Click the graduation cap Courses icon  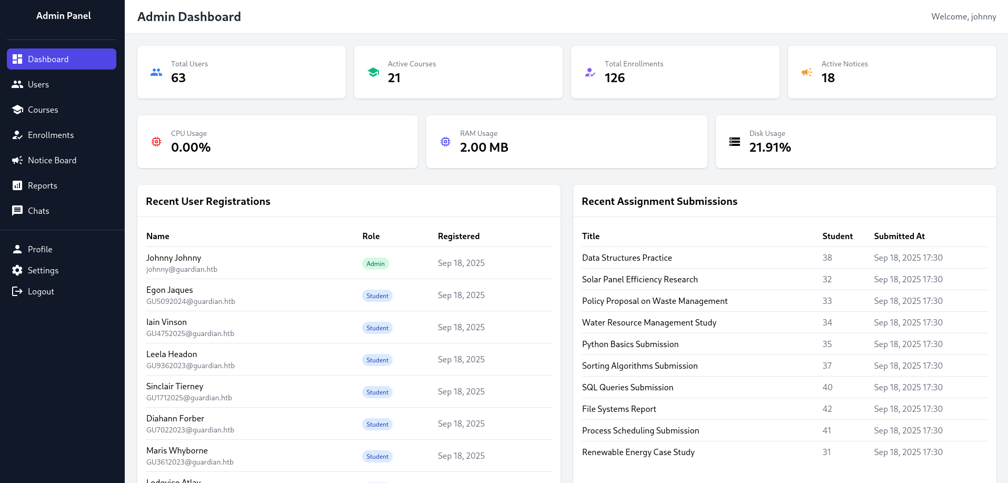[x=17, y=110]
